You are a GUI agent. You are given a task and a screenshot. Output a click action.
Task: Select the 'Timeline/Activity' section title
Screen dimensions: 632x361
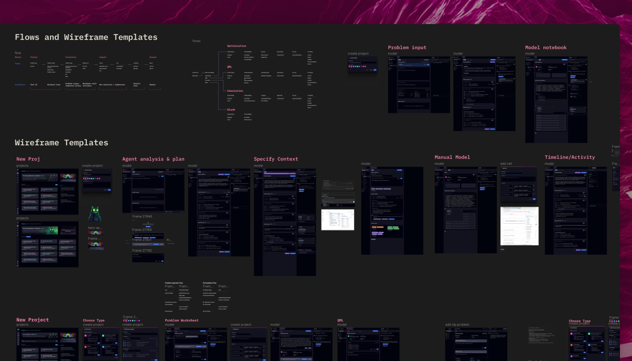pyautogui.click(x=570, y=157)
